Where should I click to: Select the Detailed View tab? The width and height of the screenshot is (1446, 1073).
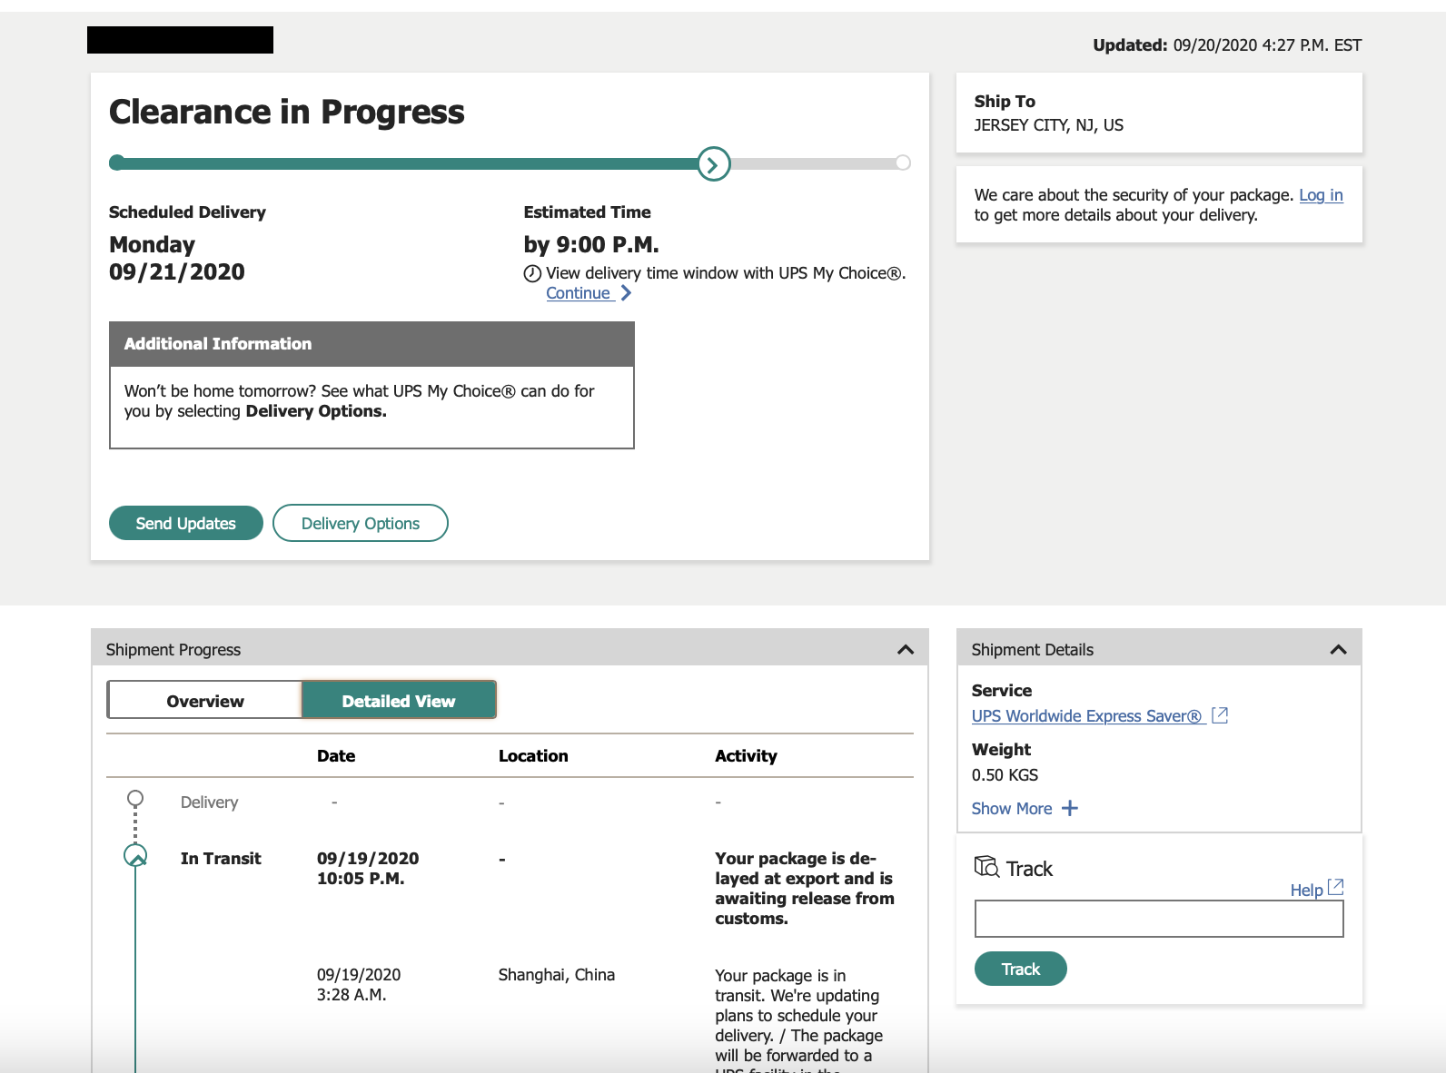coord(399,701)
